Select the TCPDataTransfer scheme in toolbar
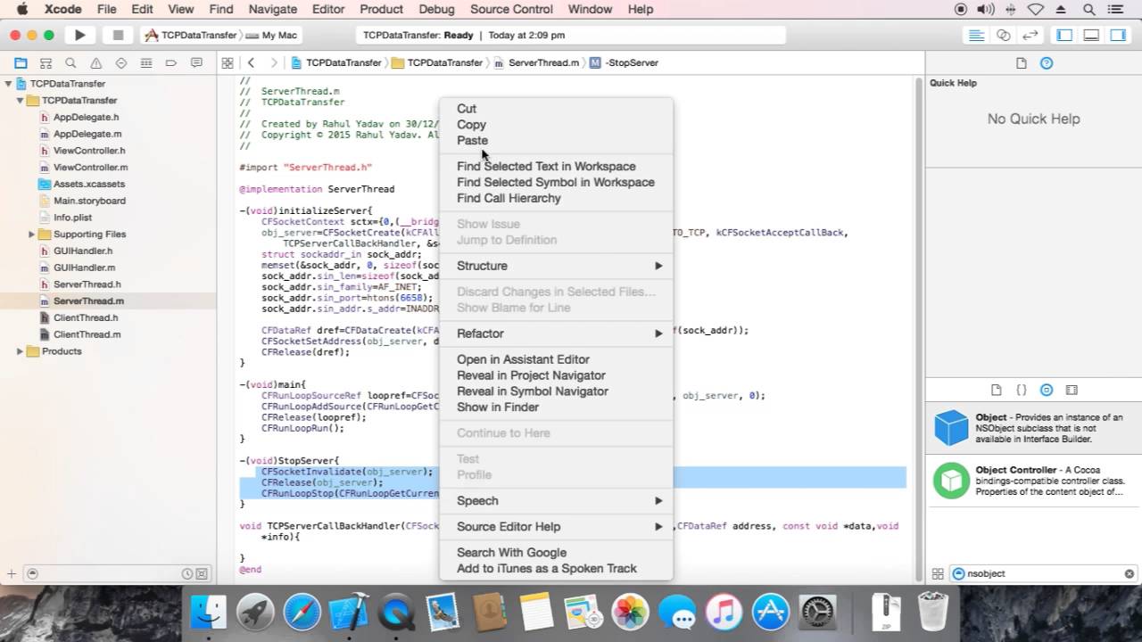 (x=190, y=35)
